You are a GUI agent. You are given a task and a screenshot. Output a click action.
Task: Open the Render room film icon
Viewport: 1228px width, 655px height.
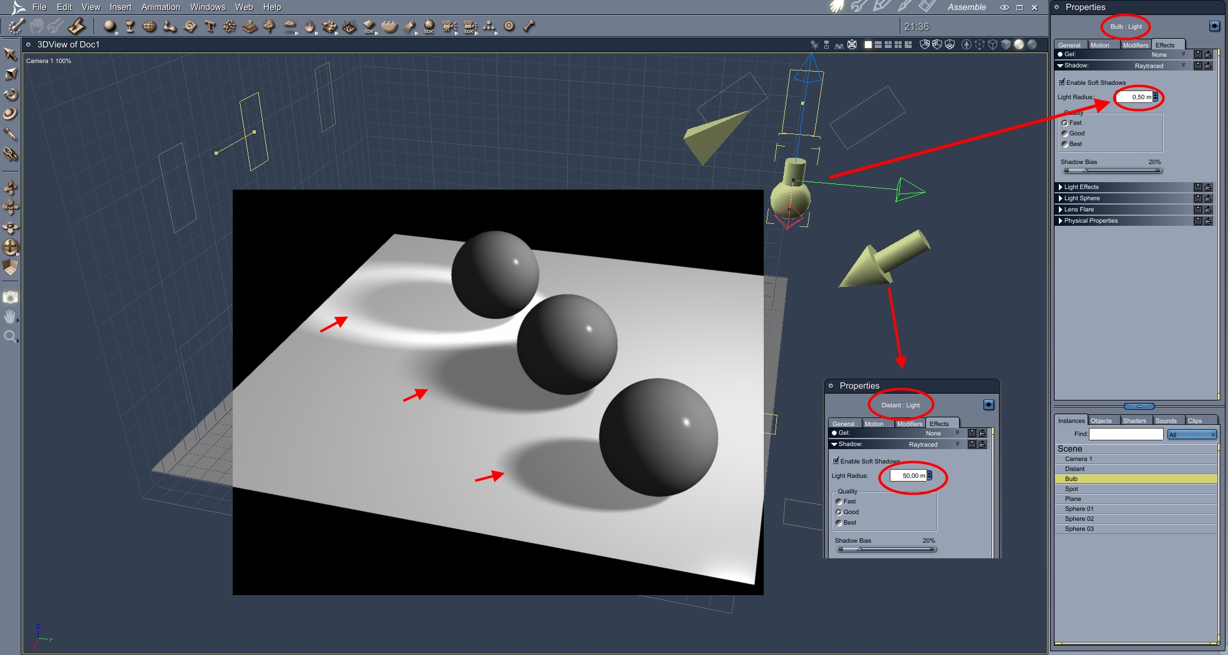tap(927, 7)
